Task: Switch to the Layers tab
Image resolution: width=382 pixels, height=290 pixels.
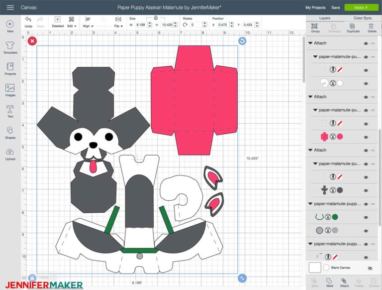Action: click(x=324, y=18)
